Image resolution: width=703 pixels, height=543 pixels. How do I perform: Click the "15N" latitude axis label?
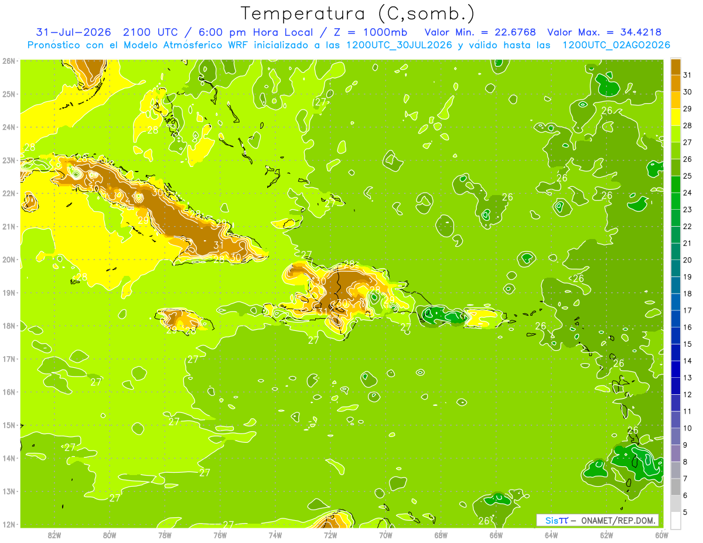[8, 425]
